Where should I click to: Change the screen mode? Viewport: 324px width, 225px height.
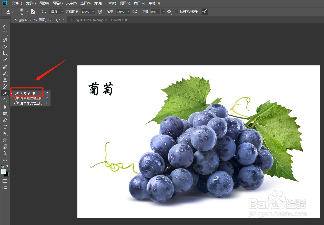click(x=5, y=188)
